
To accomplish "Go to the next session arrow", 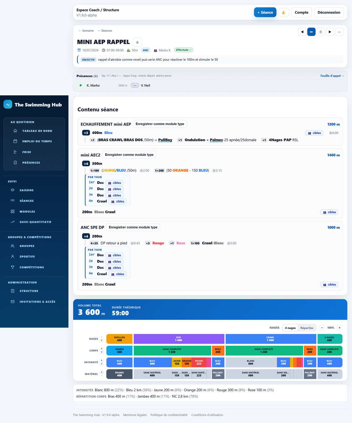I will pyautogui.click(x=330, y=32).
